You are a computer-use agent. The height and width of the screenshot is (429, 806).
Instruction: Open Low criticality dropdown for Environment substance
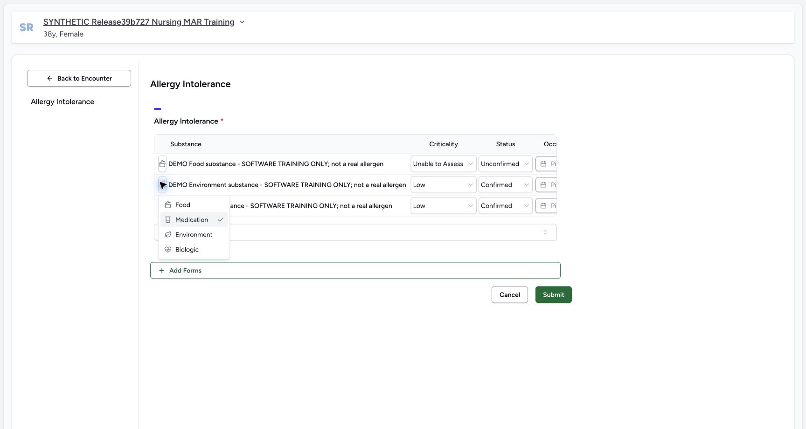pos(443,185)
